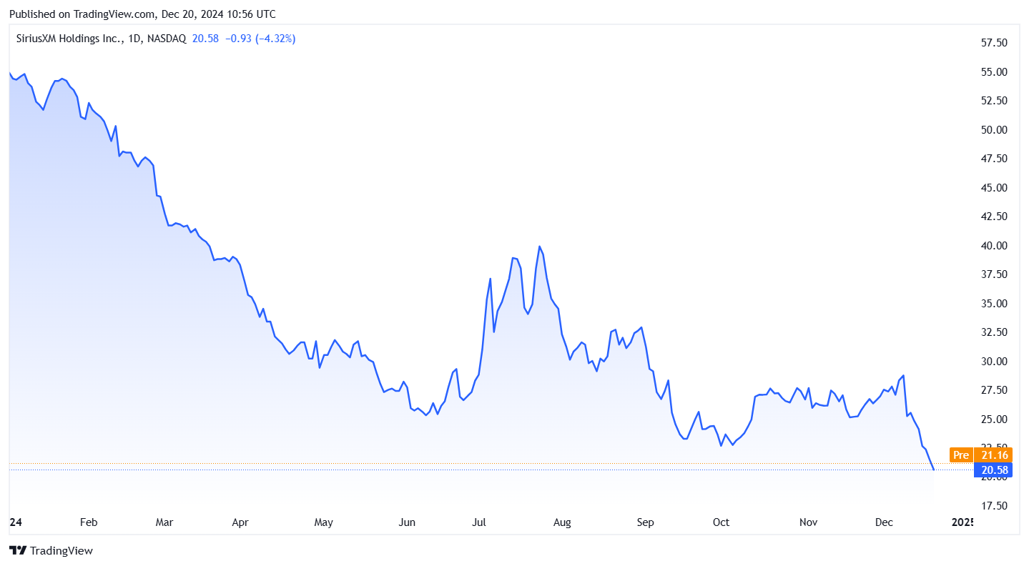Click the Feb label on time axis
1029x566 pixels.
coord(88,522)
